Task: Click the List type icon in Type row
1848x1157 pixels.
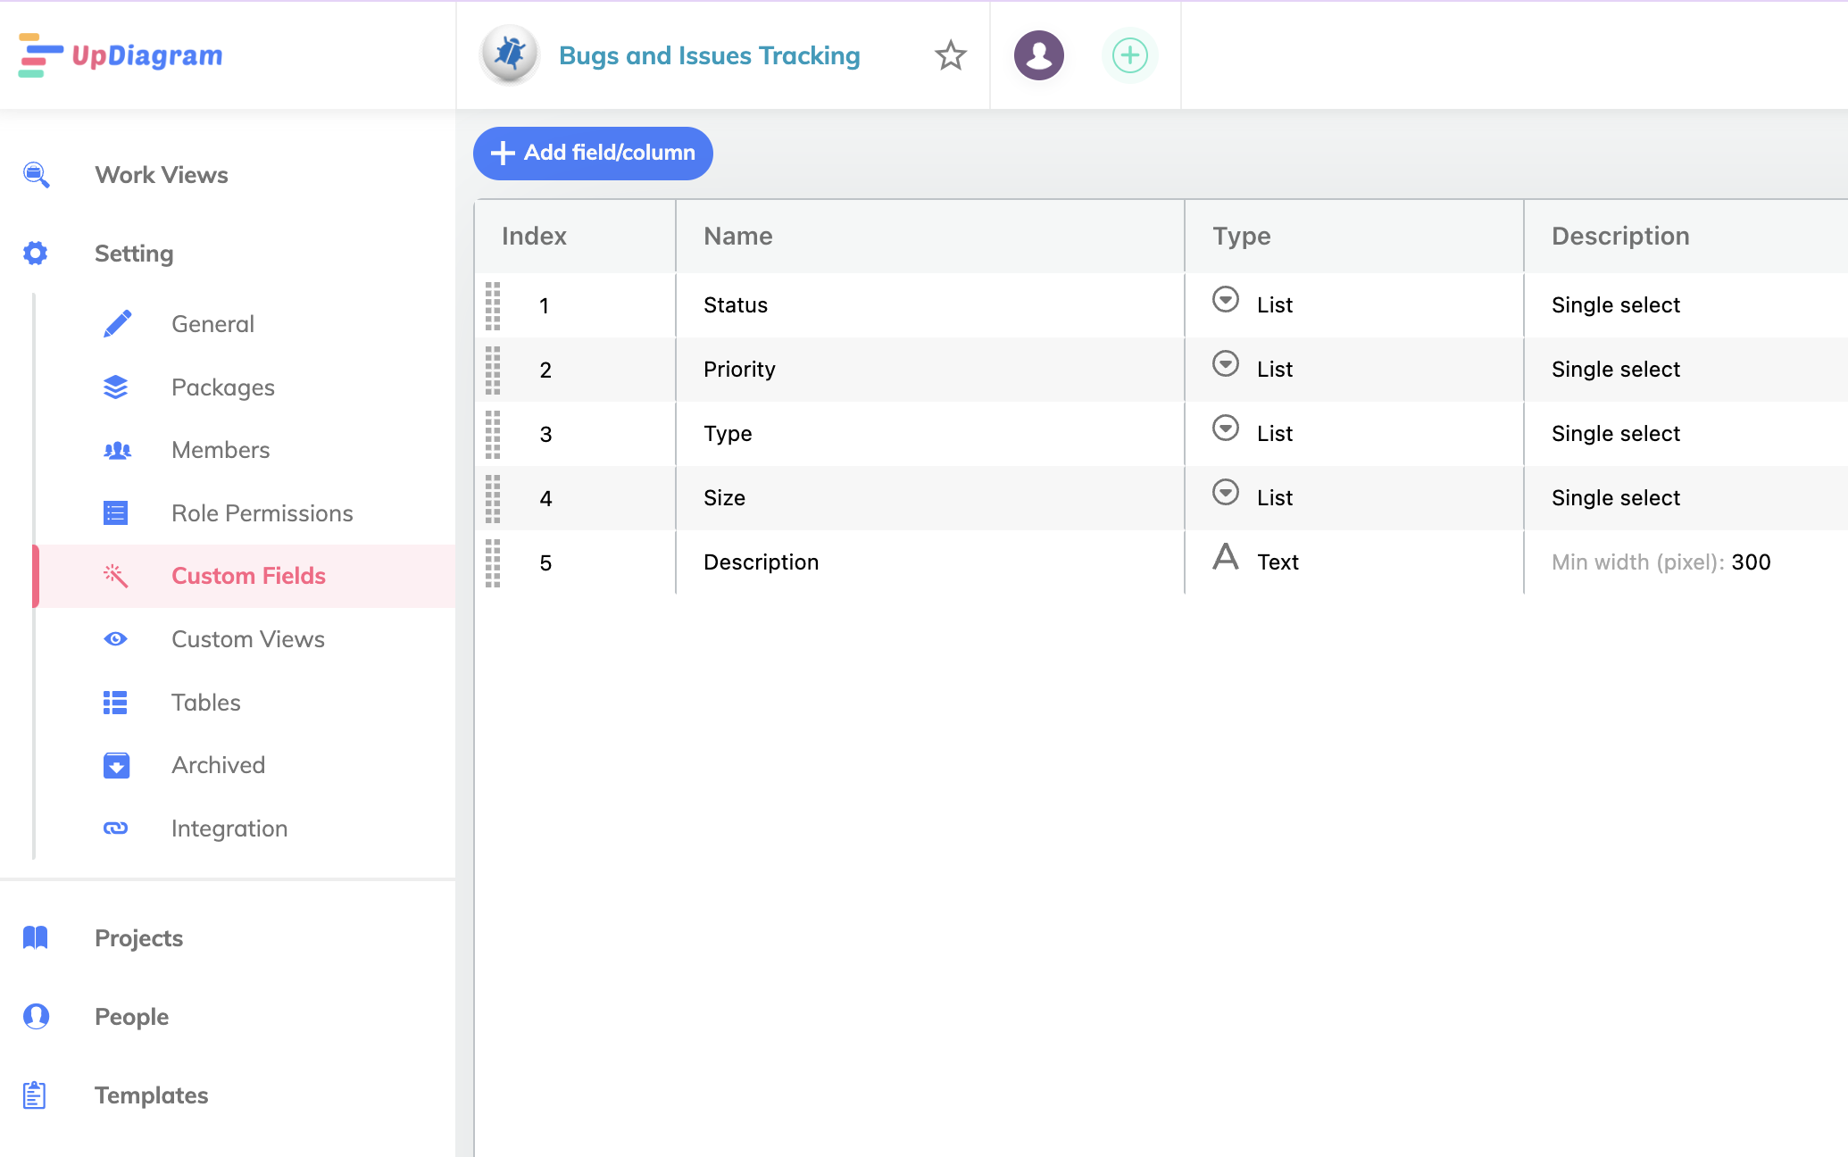Action: (1226, 428)
